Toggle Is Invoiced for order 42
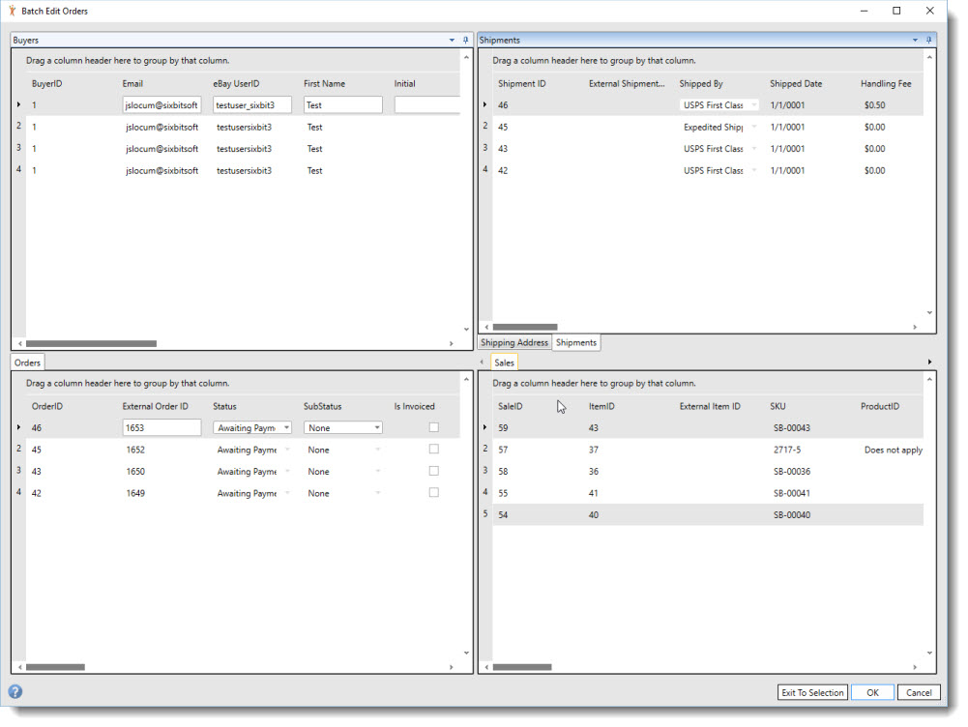 [x=434, y=492]
